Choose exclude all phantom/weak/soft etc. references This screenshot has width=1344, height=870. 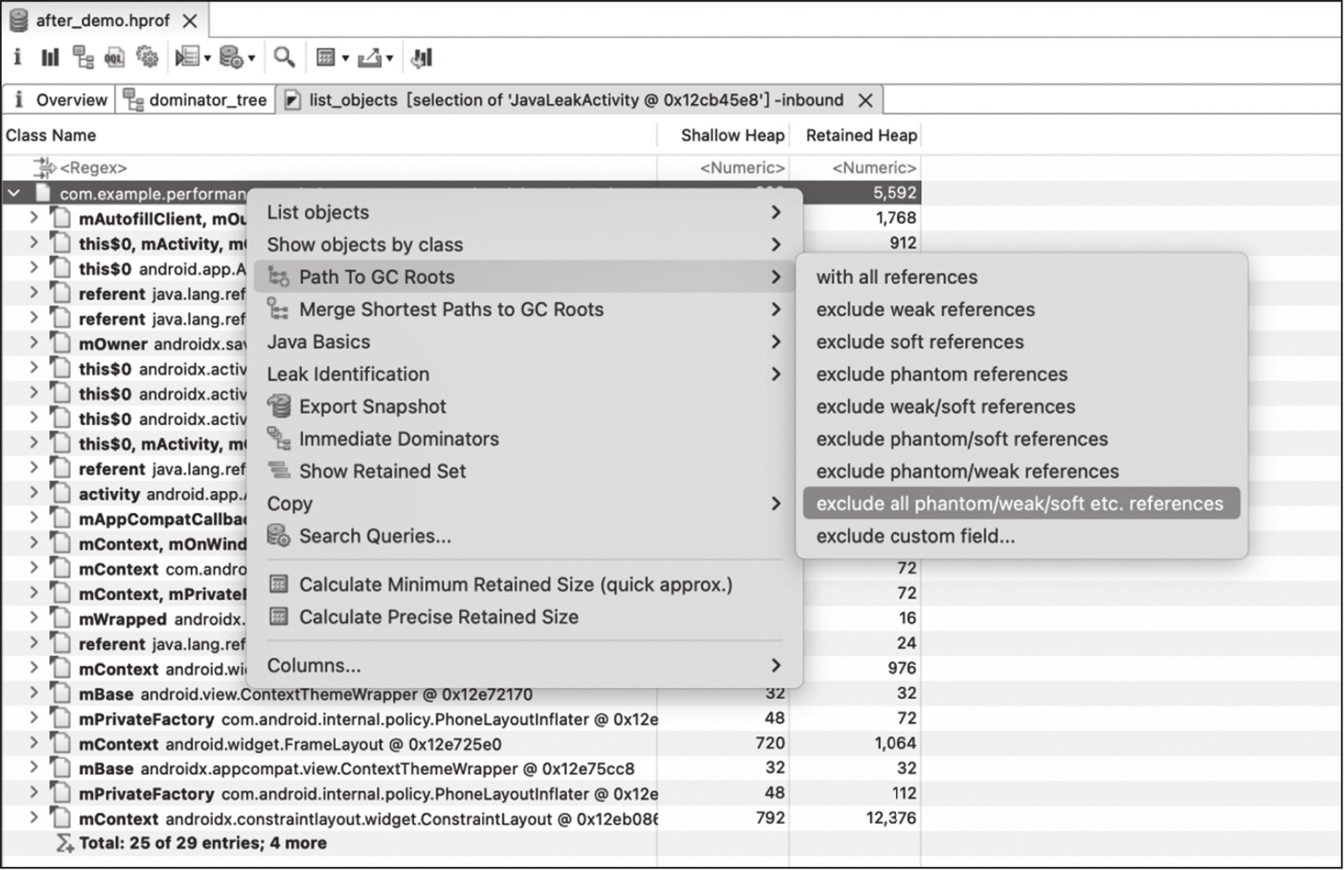click(1021, 503)
